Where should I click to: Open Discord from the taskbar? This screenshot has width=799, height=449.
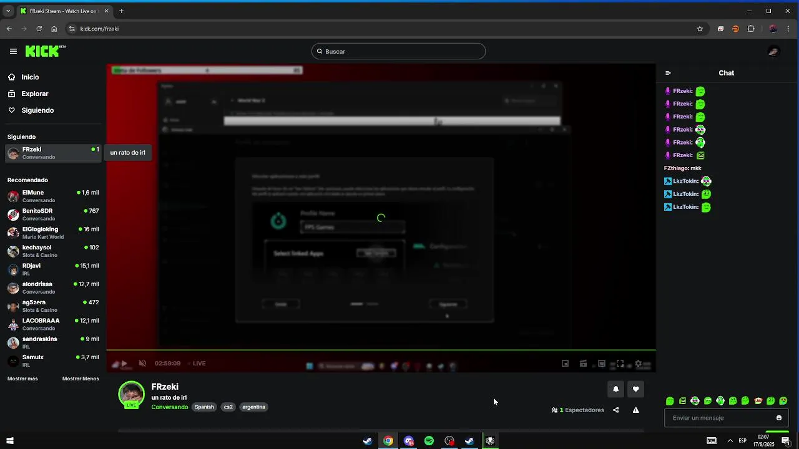[x=409, y=441]
